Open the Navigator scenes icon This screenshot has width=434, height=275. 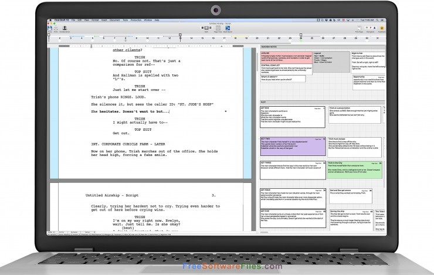367,28
